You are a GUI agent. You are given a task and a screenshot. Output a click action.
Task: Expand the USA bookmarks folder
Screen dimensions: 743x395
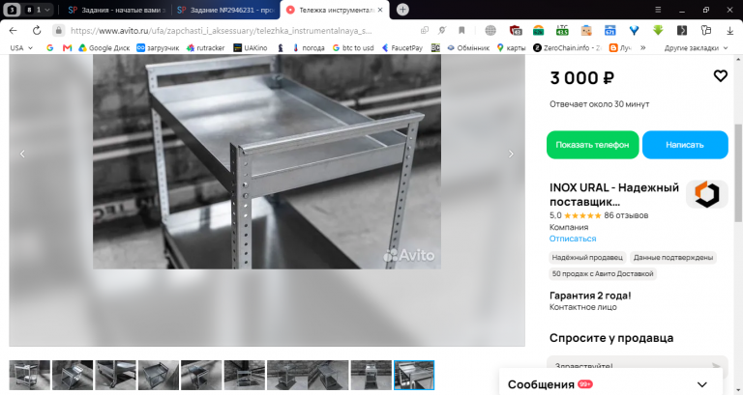[21, 47]
